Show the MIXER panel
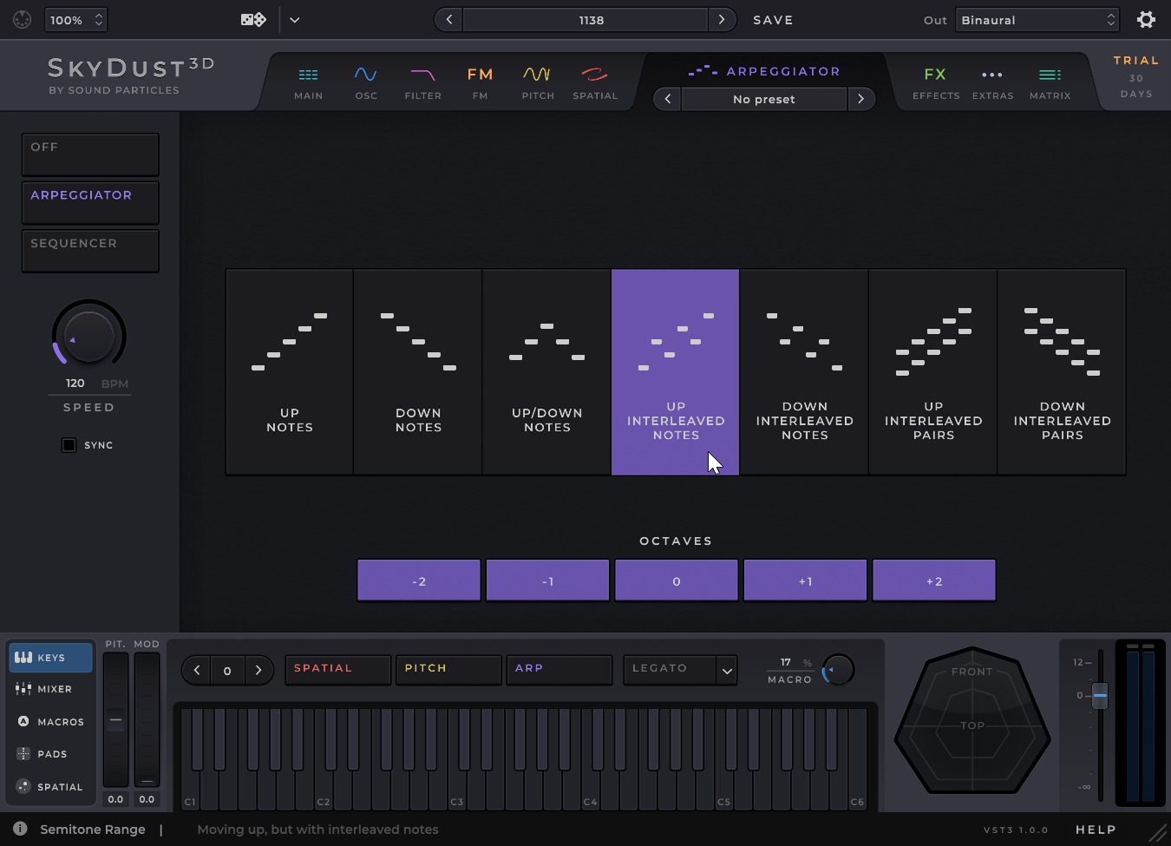 tap(50, 689)
